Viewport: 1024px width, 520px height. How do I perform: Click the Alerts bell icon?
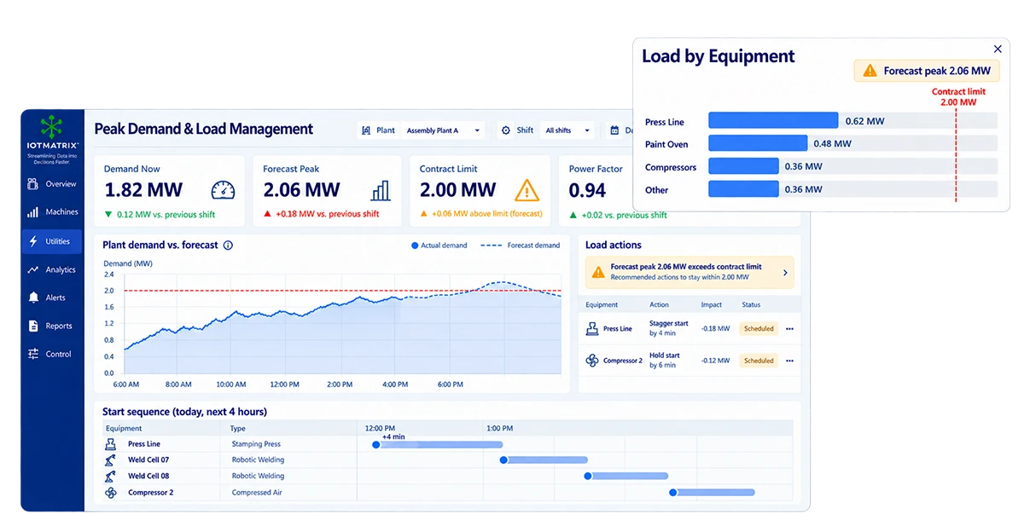[x=33, y=298]
